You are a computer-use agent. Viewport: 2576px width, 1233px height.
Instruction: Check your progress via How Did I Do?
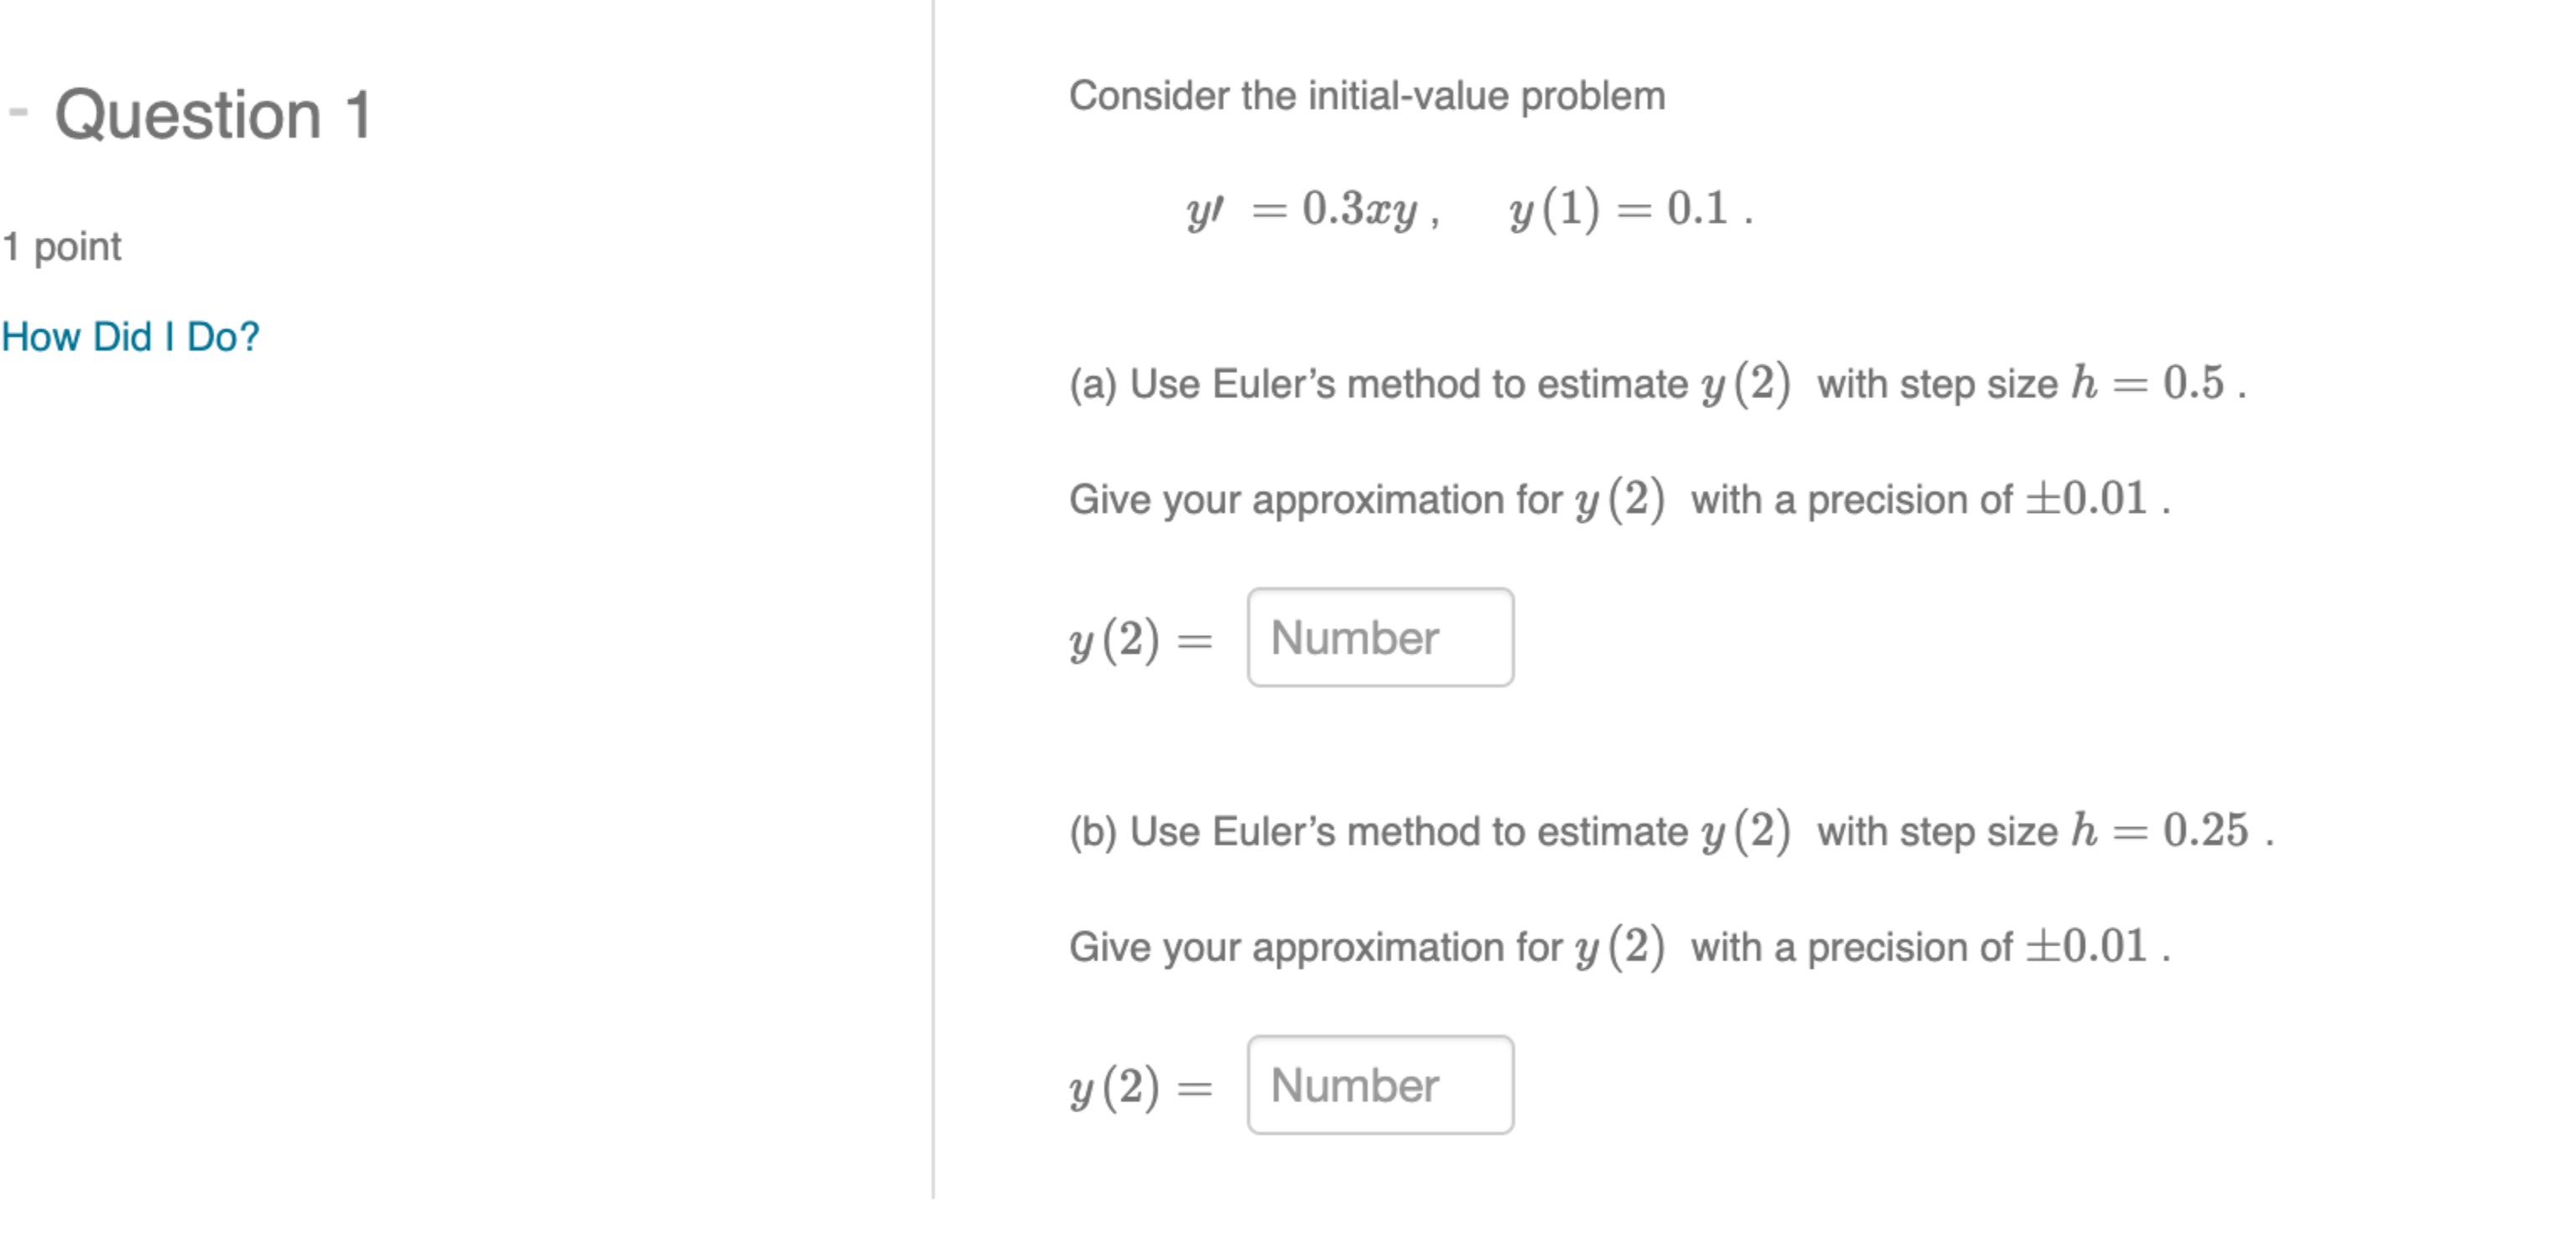pos(130,336)
